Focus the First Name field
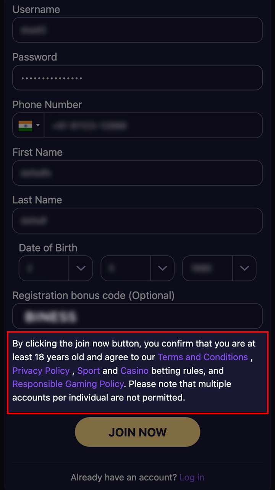 tap(137, 173)
